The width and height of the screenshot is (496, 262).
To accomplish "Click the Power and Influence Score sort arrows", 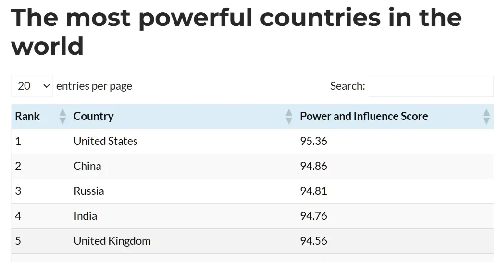I will [486, 117].
